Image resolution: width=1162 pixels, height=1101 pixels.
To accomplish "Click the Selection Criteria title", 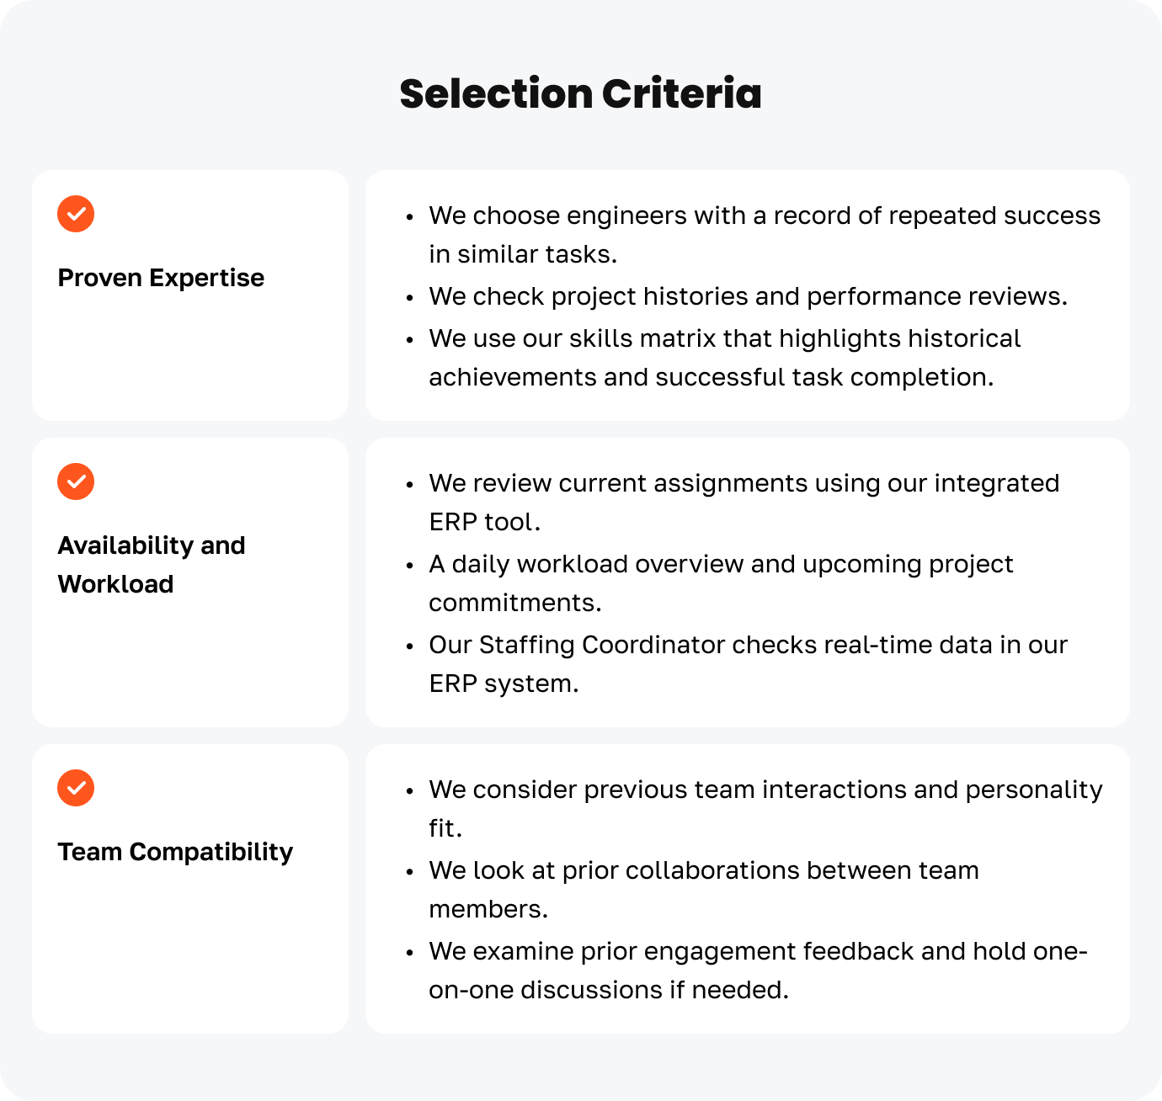I will coord(580,93).
